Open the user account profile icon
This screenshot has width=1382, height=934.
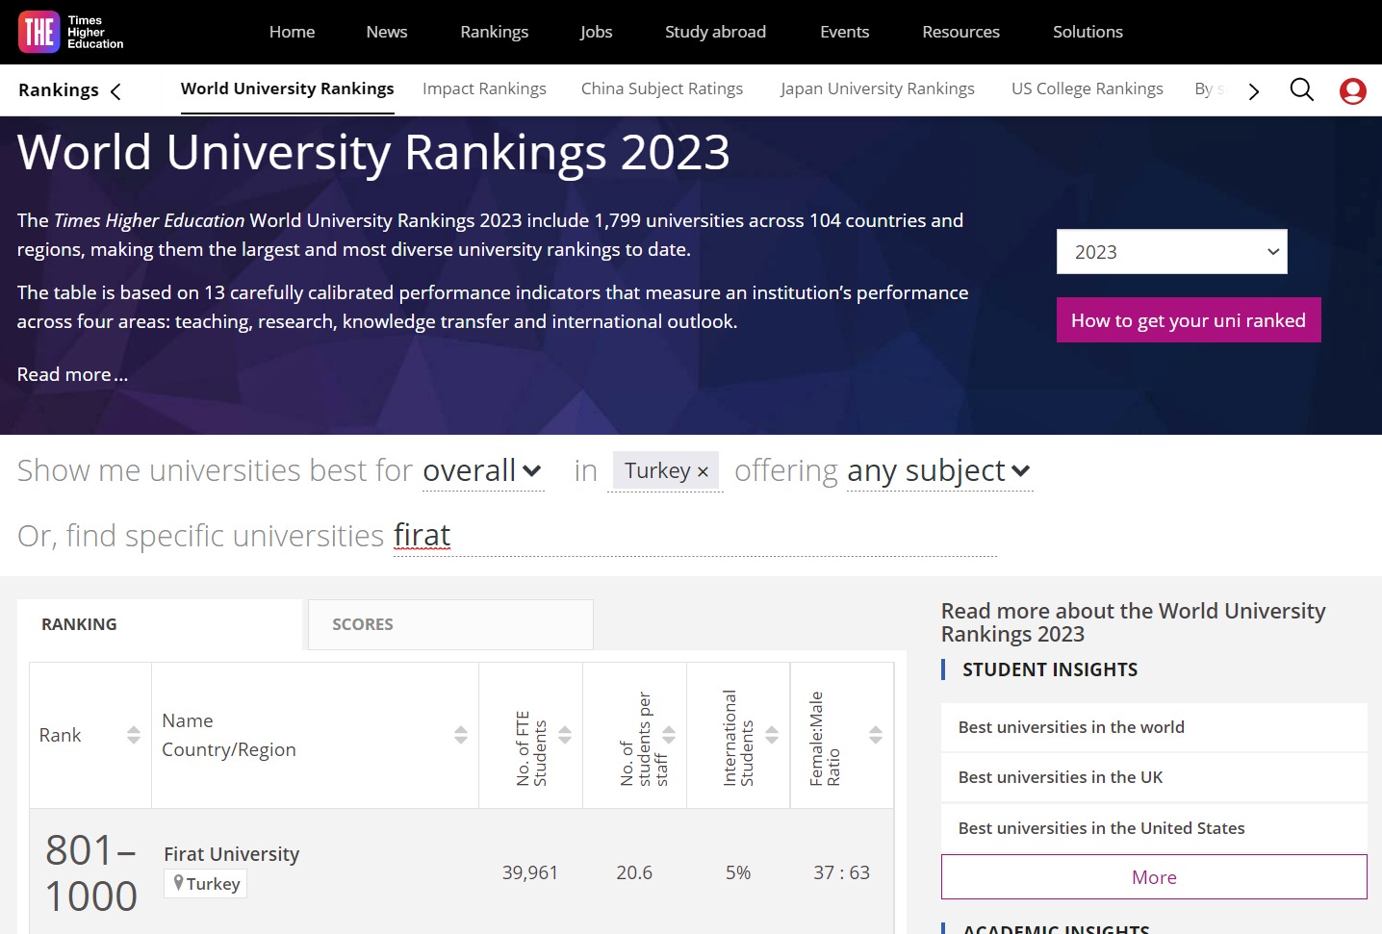point(1352,91)
